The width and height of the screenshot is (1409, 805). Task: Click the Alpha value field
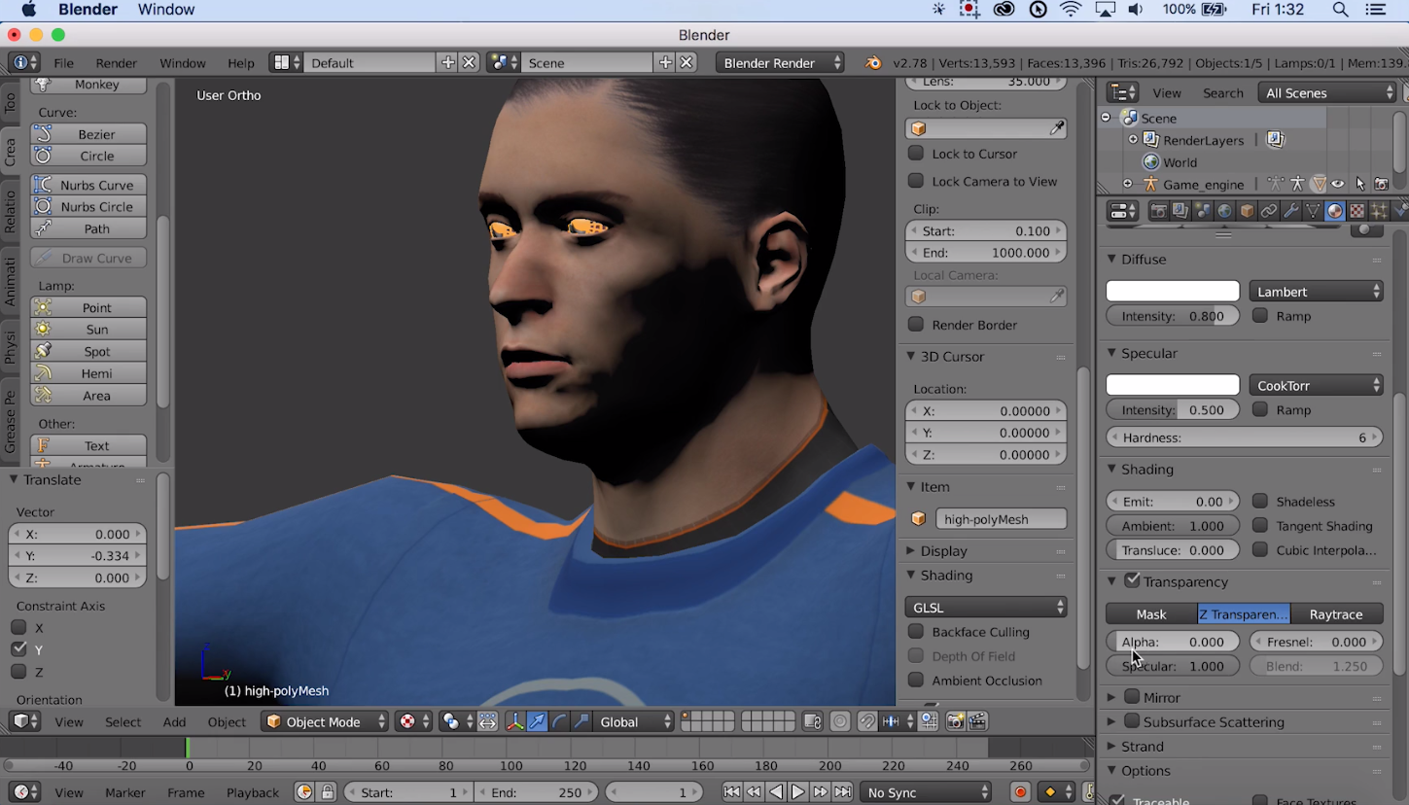pos(1173,642)
